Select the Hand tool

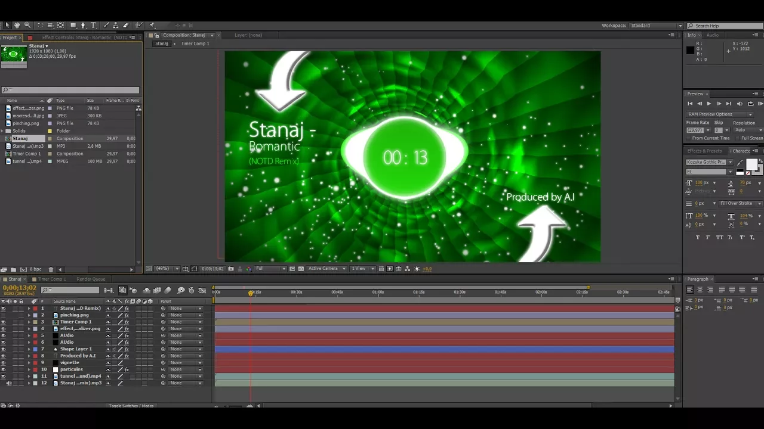[x=17, y=26]
